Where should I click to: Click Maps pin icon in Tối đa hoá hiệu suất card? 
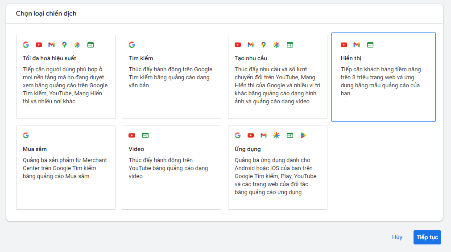click(64, 45)
